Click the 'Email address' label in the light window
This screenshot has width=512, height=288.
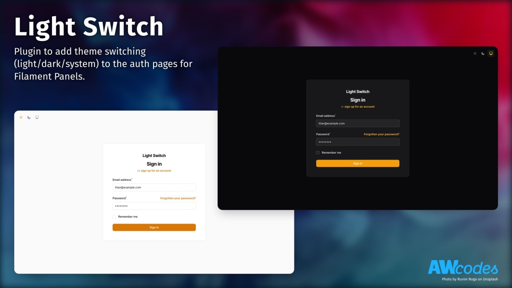pos(122,180)
